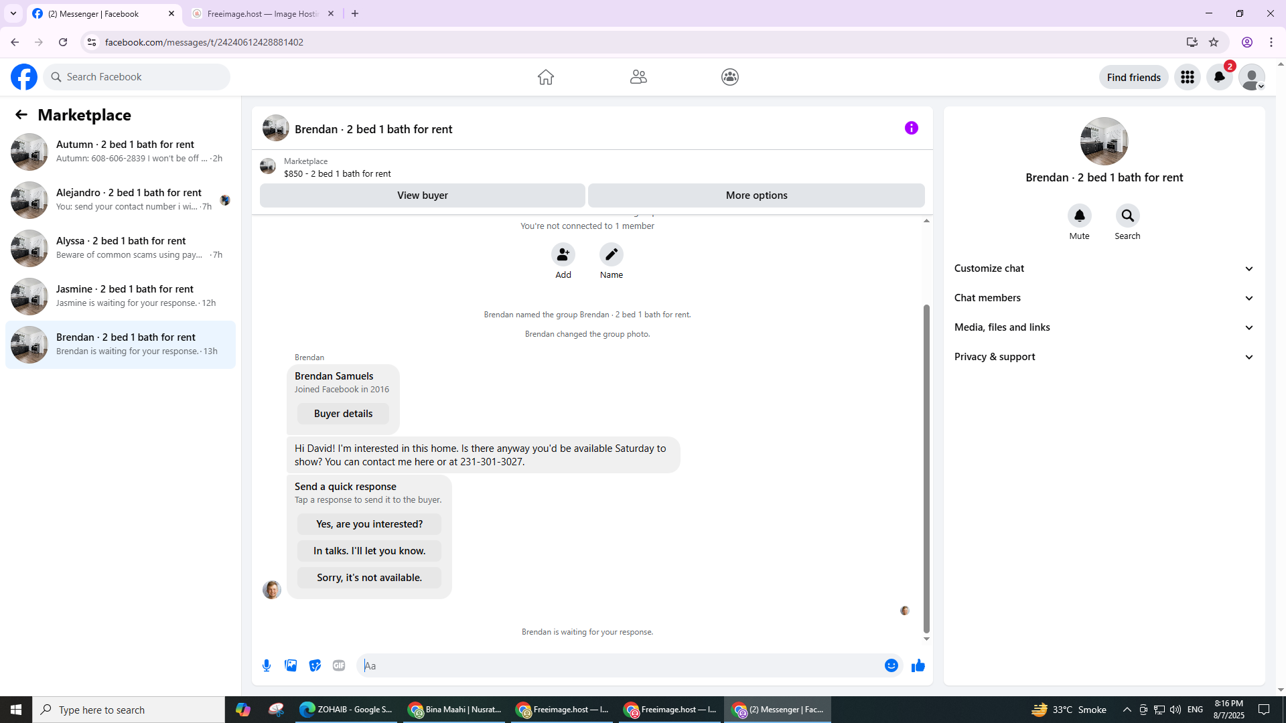The width and height of the screenshot is (1286, 723).
Task: View site information icon in address bar
Action: click(x=92, y=42)
